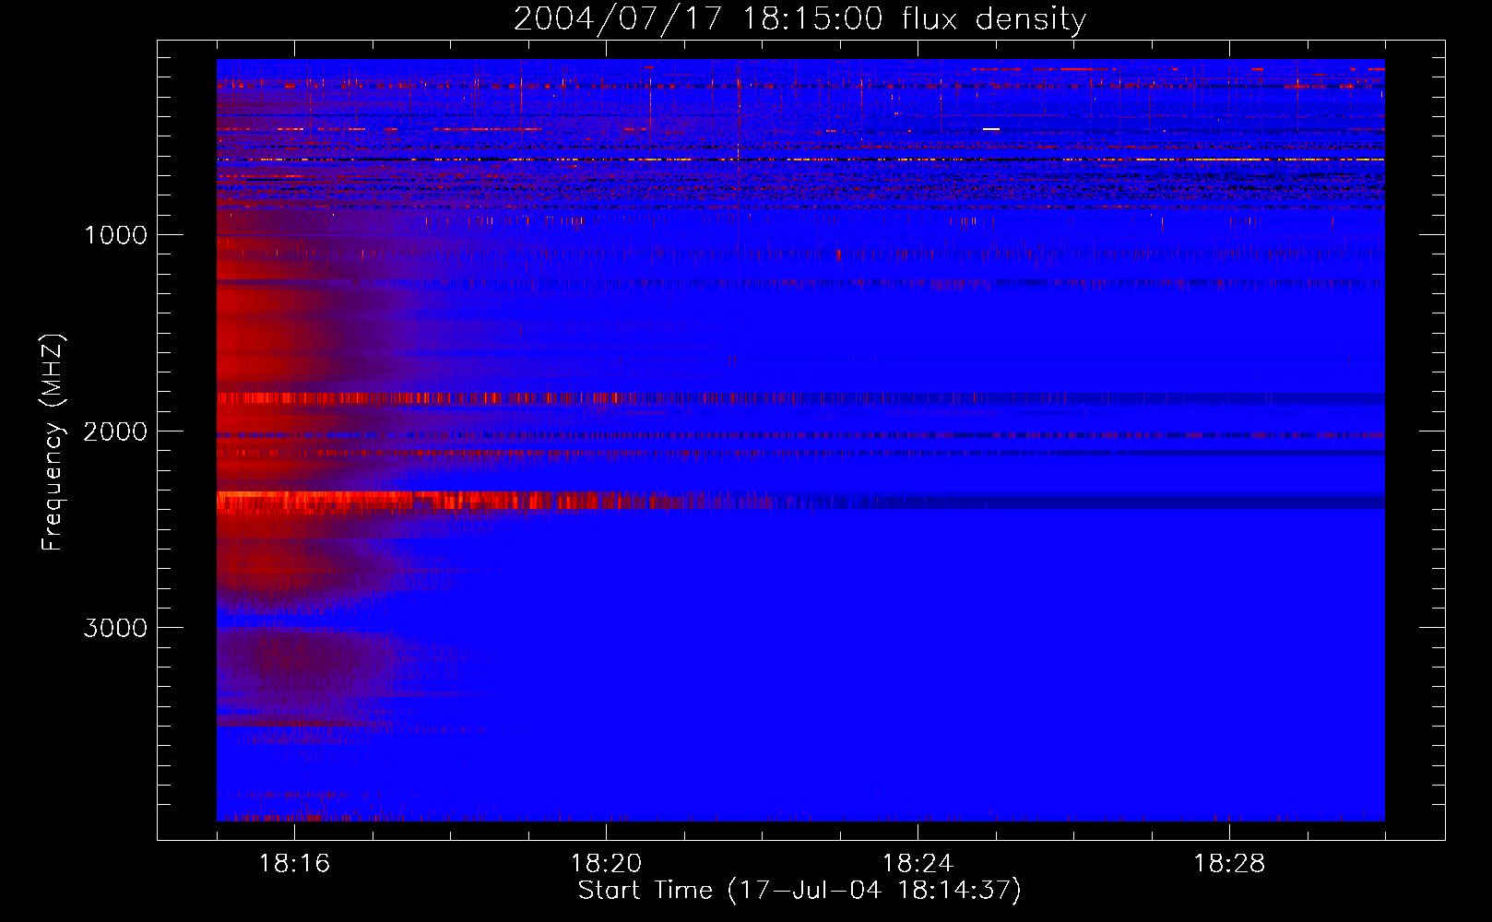
Task: Click the '3000' frequency tick label
Action: [115, 628]
